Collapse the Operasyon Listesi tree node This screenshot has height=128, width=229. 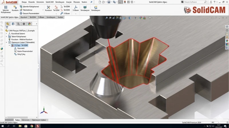[x=6, y=42]
